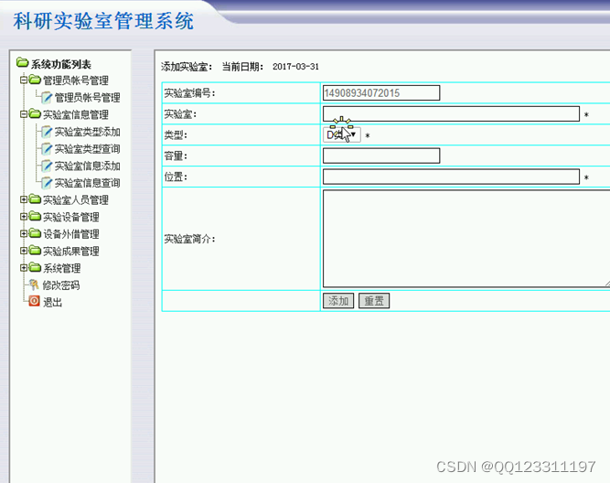Click the 实验室简介: label
This screenshot has width=610, height=483.
click(190, 239)
